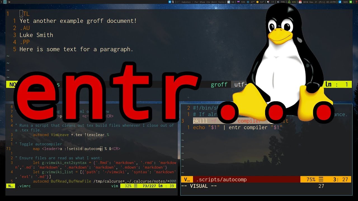The height and width of the screenshot is (201, 358).
Task: Click the snowflake temperature icon showing 37°
Action: point(248,2)
